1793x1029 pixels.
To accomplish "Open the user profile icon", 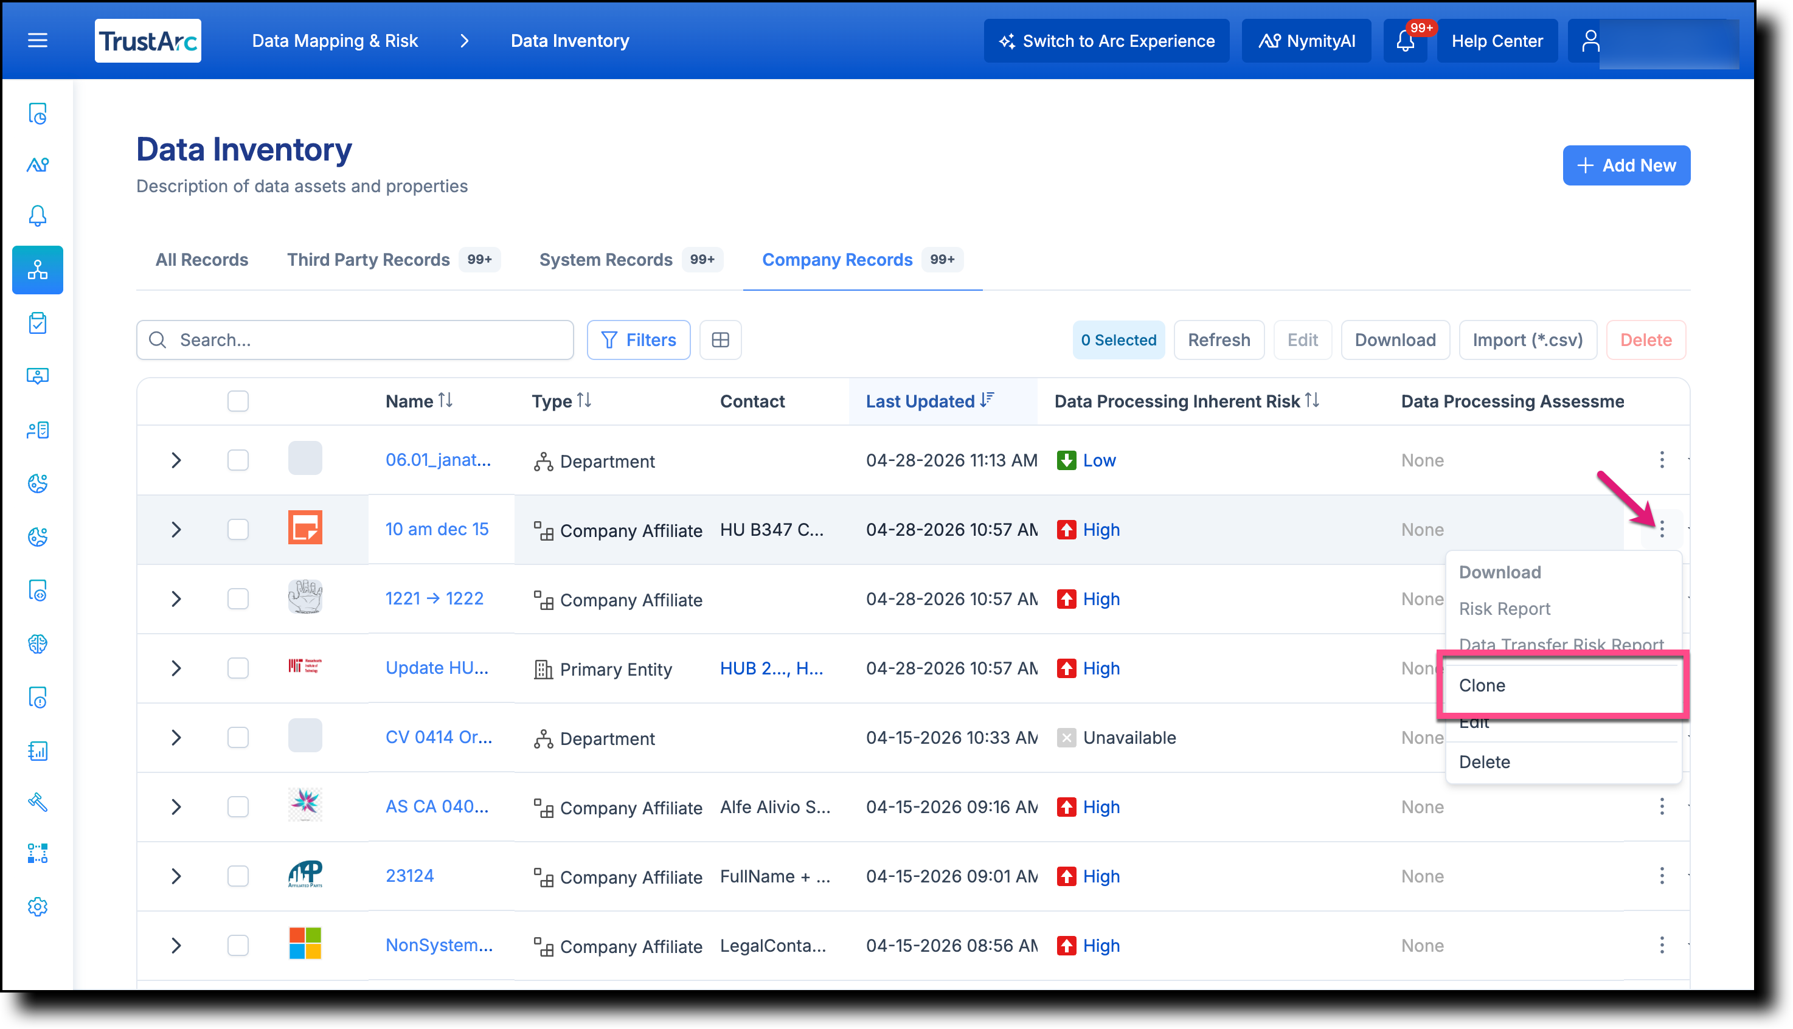I will tap(1590, 41).
